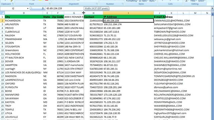Select the highlighted column I header
Image resolution: width=214 pixels, height=120 pixels.
pos(128,13)
